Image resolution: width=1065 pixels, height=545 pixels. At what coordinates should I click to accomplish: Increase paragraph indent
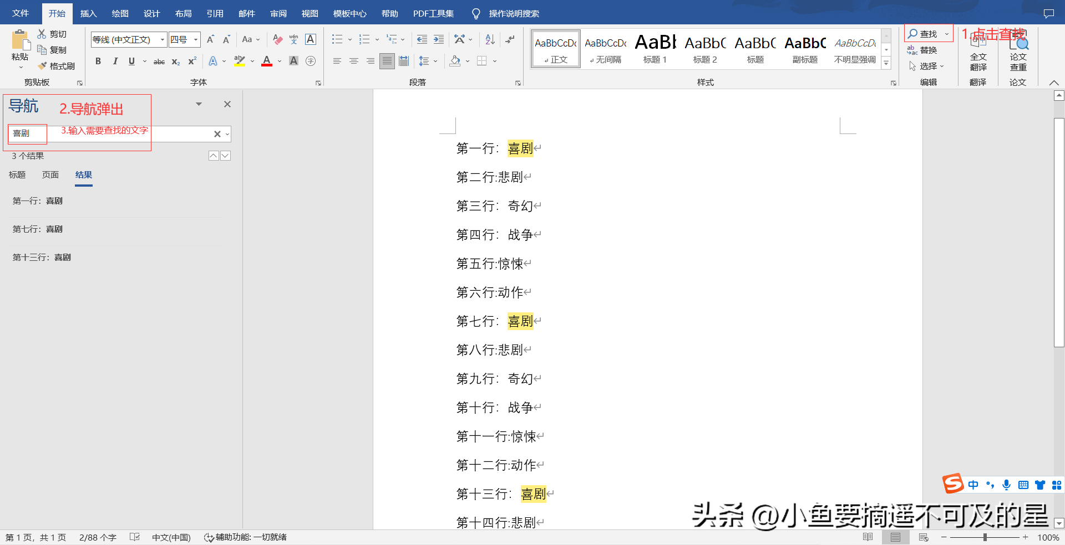(x=439, y=39)
